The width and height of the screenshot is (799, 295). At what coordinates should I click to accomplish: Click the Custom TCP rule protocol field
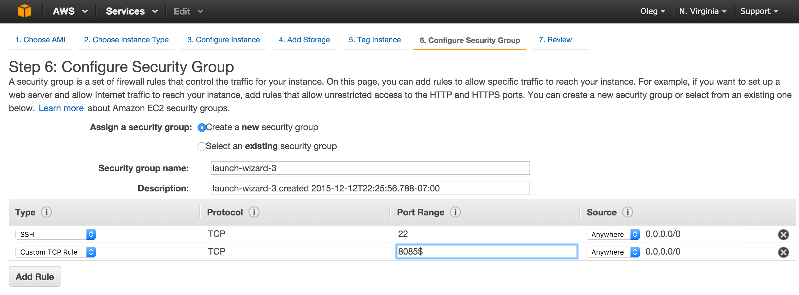pyautogui.click(x=297, y=251)
